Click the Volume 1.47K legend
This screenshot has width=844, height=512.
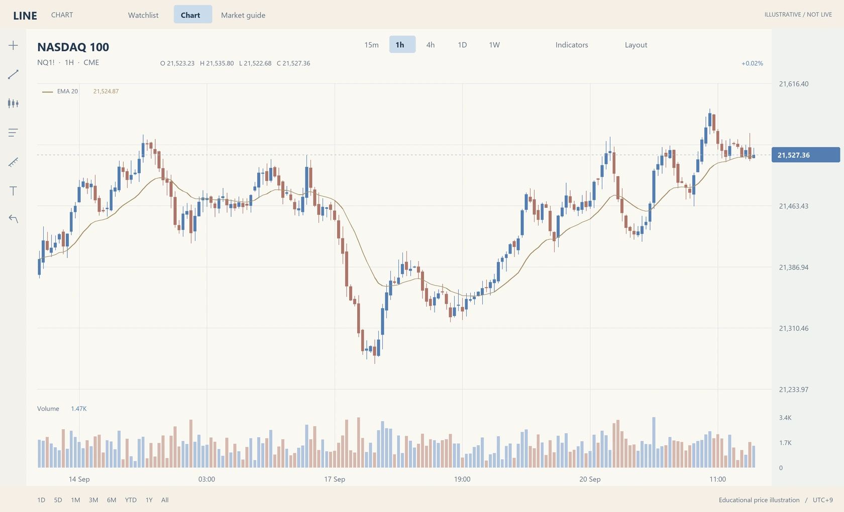click(62, 409)
